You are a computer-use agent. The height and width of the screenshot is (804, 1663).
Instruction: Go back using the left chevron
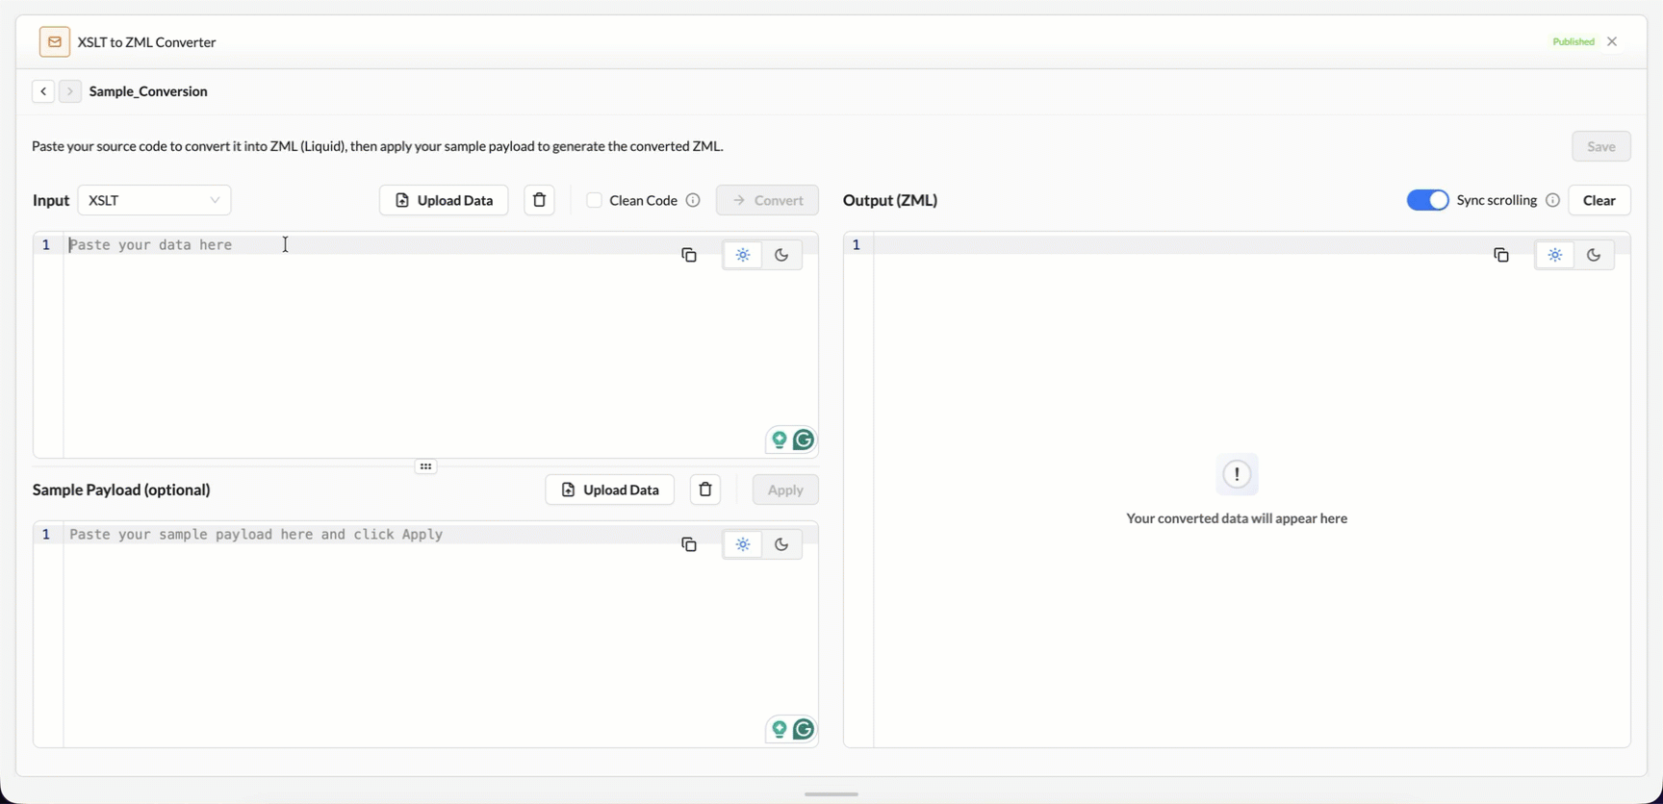(43, 91)
